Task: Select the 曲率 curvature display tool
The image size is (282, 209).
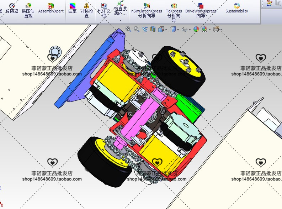Action: [73, 8]
